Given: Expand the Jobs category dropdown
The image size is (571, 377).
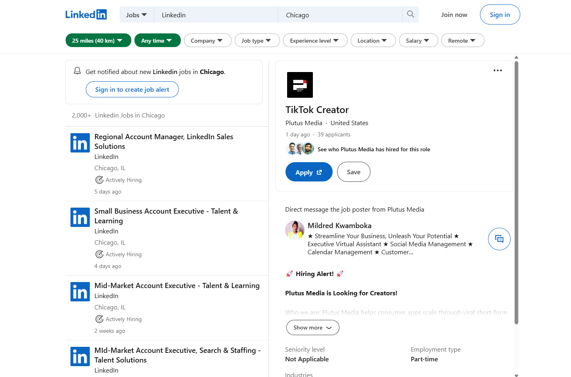Looking at the screenshot, I should click(x=137, y=15).
